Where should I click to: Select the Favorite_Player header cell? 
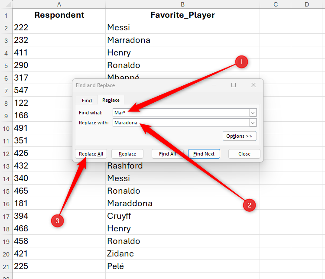[x=182, y=15]
